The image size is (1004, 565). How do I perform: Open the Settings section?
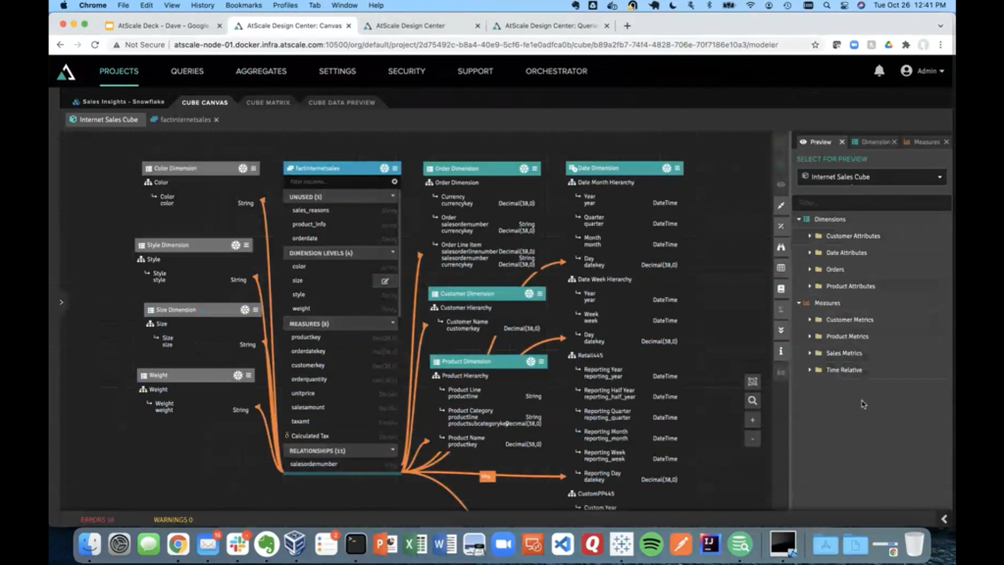(x=337, y=71)
